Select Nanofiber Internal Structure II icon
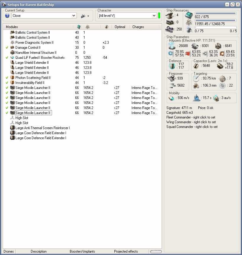Screen dimensions: 242x255 (12, 53)
